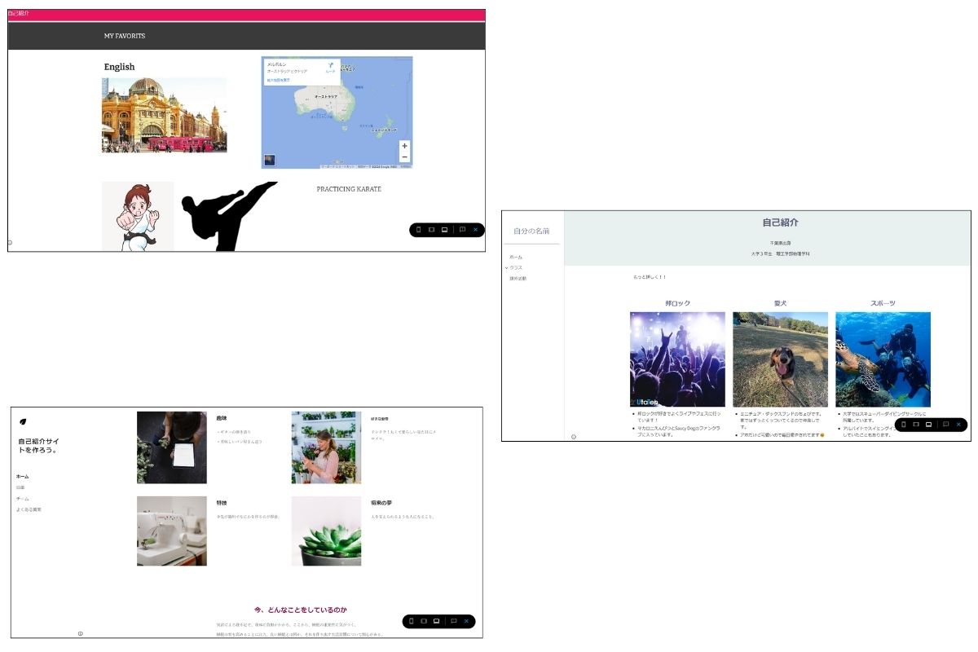Toggle the satellite view thumbnail on the map

tap(270, 160)
